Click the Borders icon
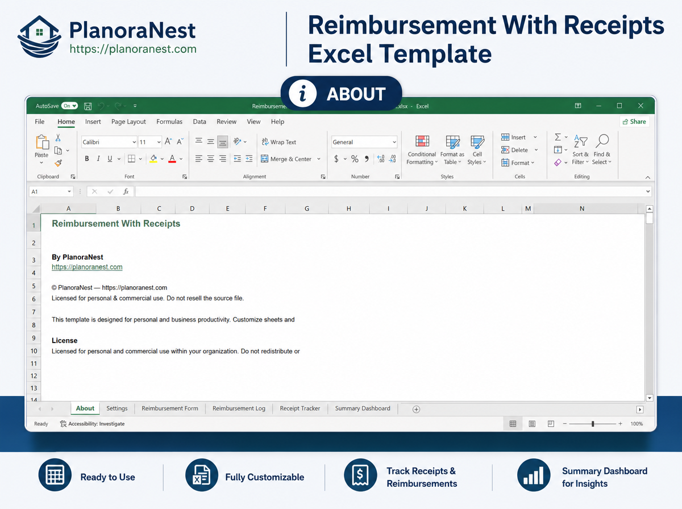This screenshot has height=509, width=682. (131, 159)
